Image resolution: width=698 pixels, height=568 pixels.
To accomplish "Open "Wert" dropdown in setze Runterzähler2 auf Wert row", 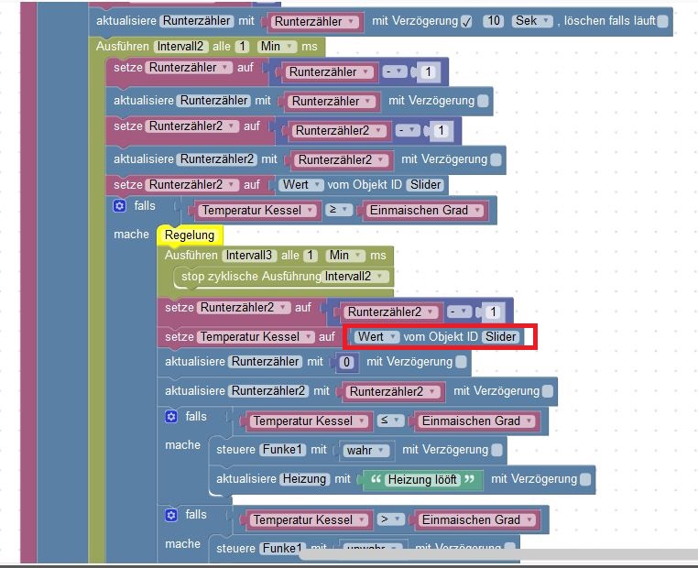I will click(x=301, y=185).
